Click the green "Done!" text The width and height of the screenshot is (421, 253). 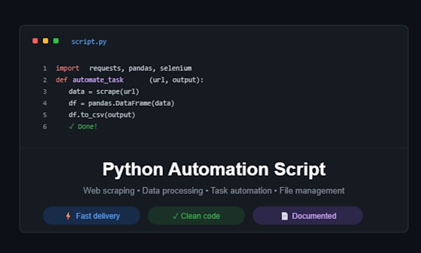(x=87, y=127)
